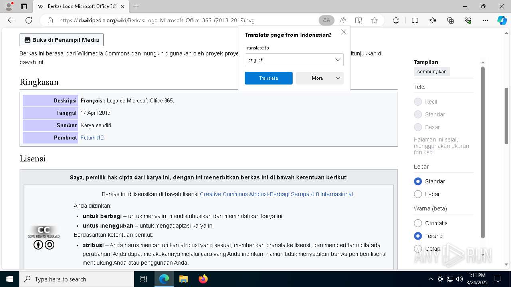Select Terang color mode

click(x=418, y=236)
